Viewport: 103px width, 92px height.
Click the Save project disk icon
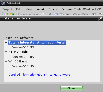coord(17,14)
